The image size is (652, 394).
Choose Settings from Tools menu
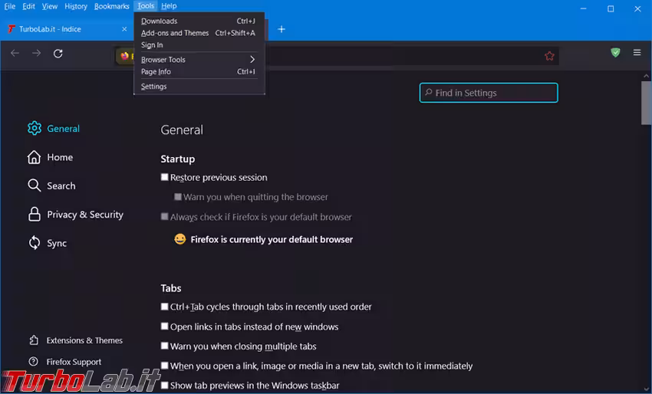[x=154, y=87]
